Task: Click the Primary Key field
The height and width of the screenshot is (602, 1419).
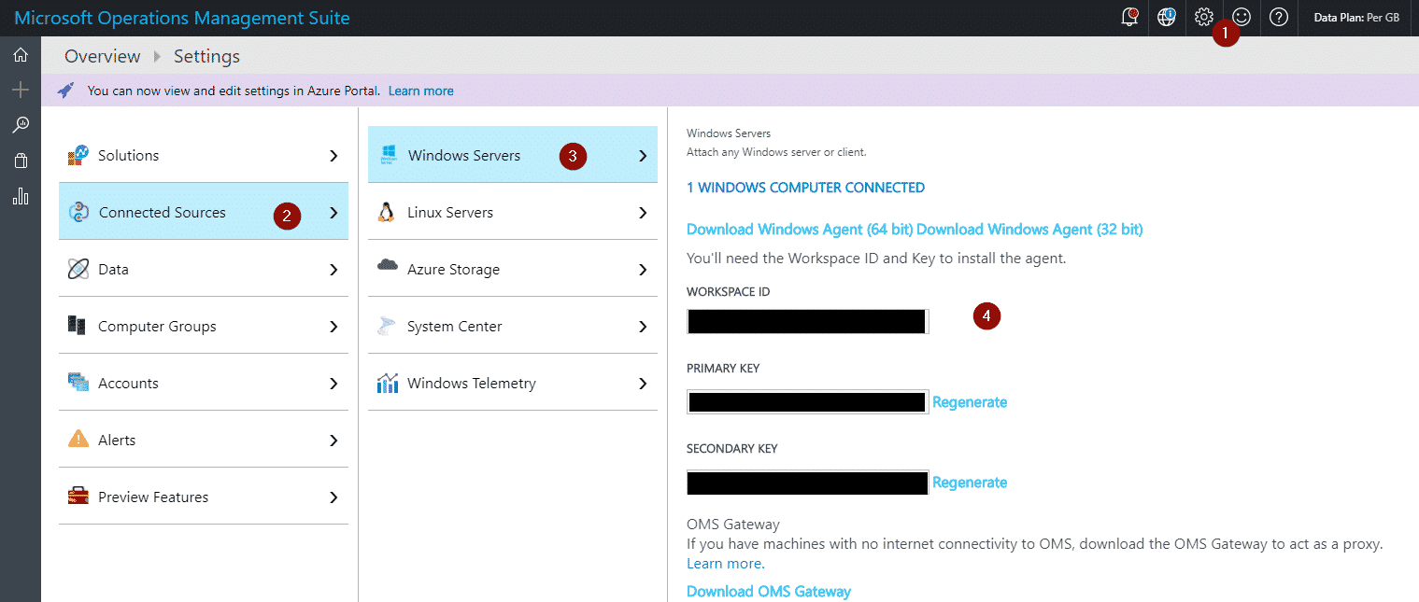Action: [x=807, y=401]
